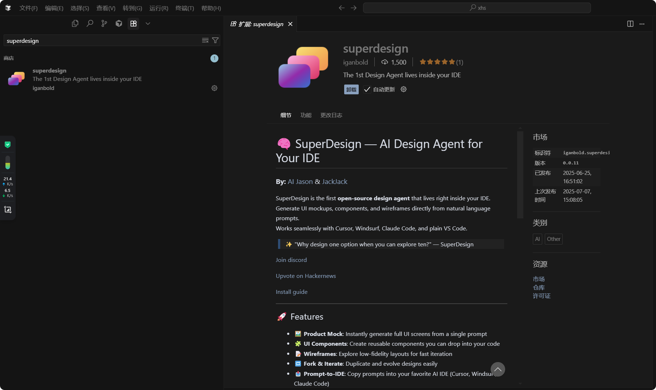The height and width of the screenshot is (390, 656).
Task: Open the 选择(S) menu
Action: 80,8
